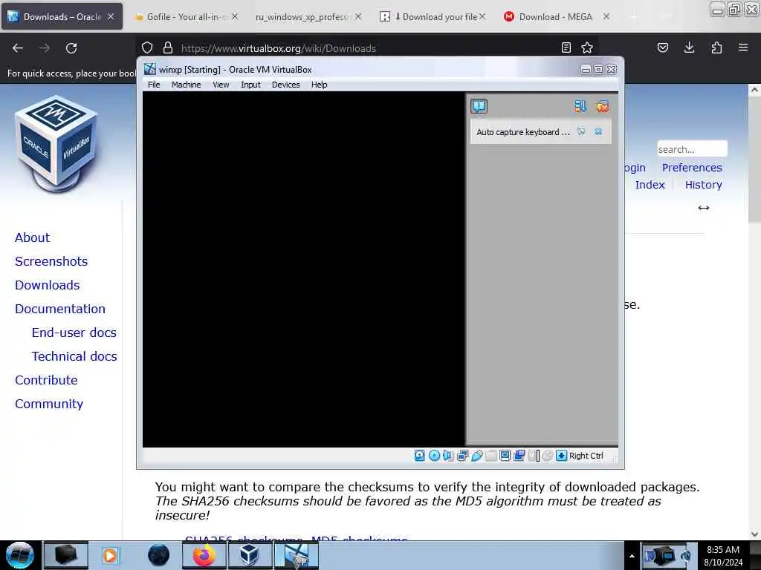Screen dimensions: 761x570
Task: Open the Windows Start menu
Action: (19, 555)
